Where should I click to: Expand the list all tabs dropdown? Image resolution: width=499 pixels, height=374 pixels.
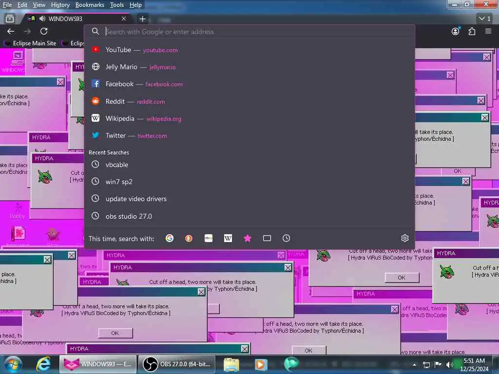pos(485,19)
